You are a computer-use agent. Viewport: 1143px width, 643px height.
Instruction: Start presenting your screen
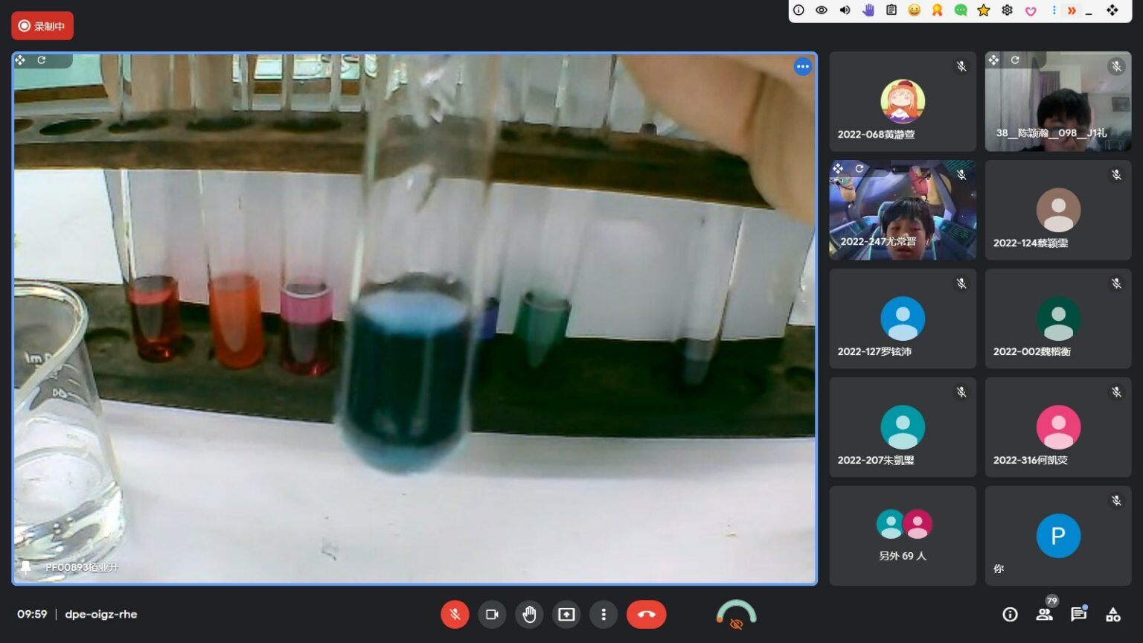(x=566, y=614)
